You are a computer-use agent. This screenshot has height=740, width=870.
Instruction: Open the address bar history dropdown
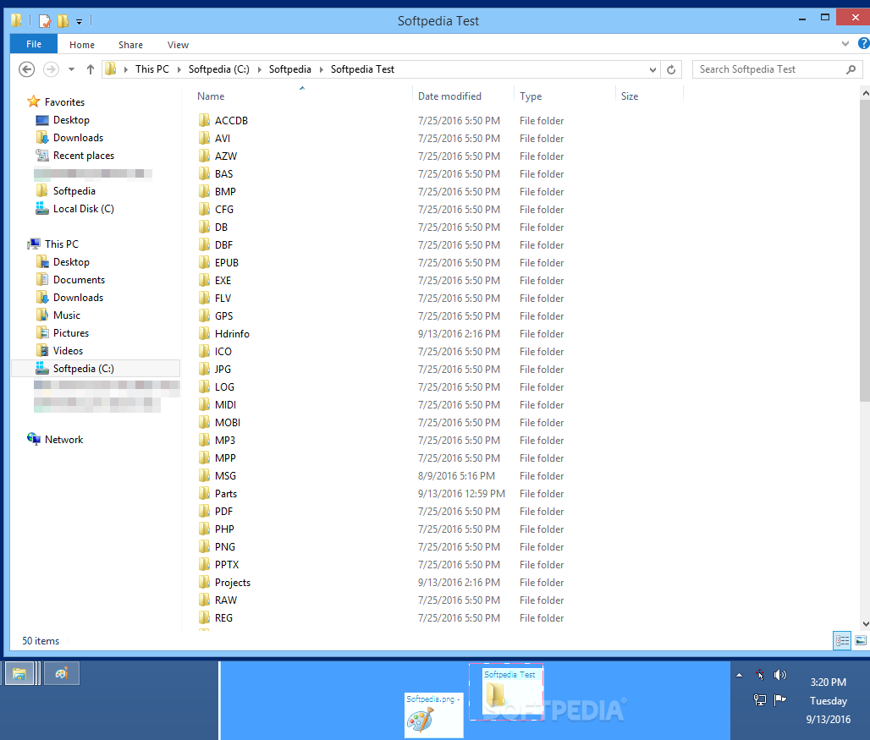[x=652, y=70]
